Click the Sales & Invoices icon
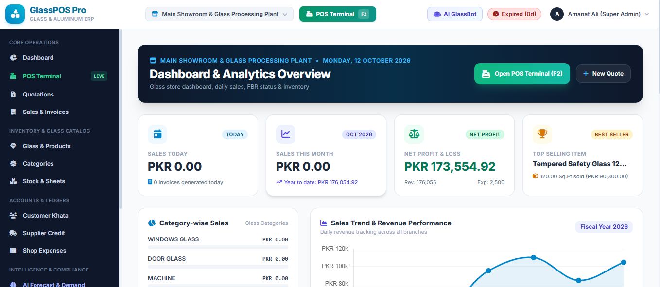Screen dimensions: 660x287 tap(13, 112)
